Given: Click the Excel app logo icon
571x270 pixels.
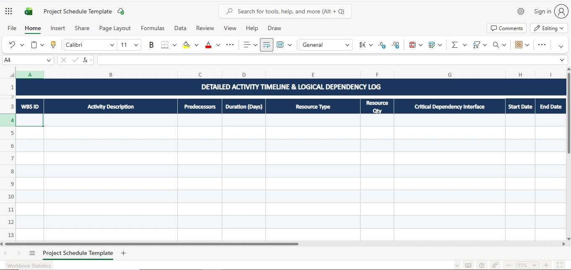Looking at the screenshot, I should (29, 11).
